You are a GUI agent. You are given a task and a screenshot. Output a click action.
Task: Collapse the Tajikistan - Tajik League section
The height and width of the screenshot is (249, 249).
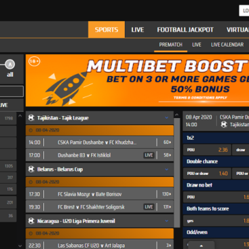[167, 118]
